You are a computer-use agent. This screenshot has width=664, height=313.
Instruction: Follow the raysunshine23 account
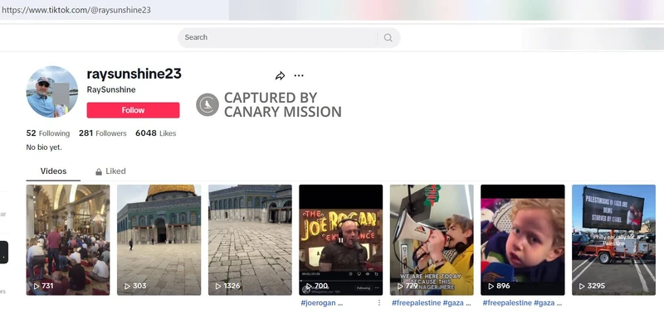133,110
